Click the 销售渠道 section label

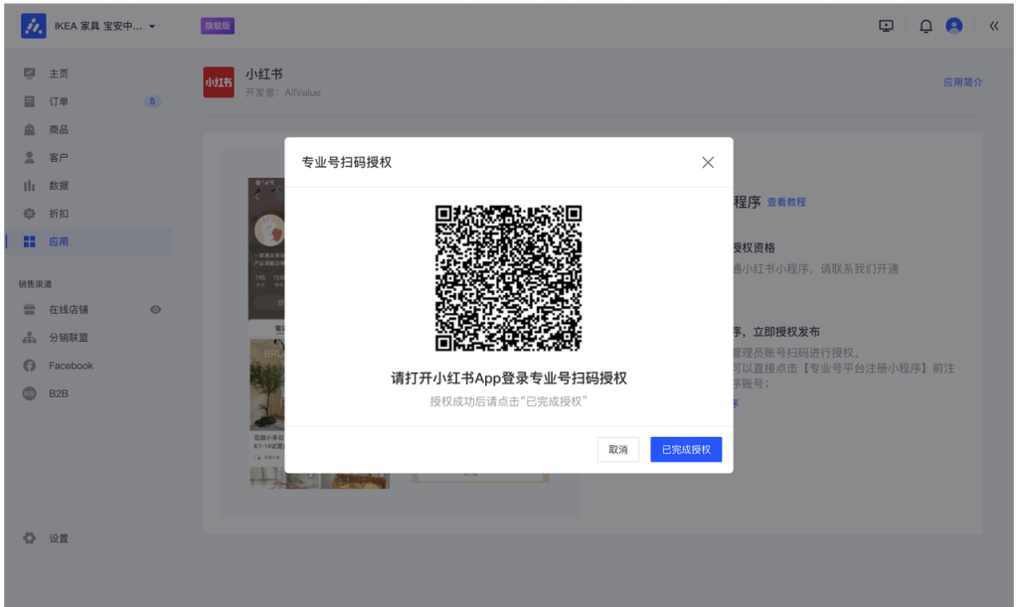pyautogui.click(x=35, y=284)
